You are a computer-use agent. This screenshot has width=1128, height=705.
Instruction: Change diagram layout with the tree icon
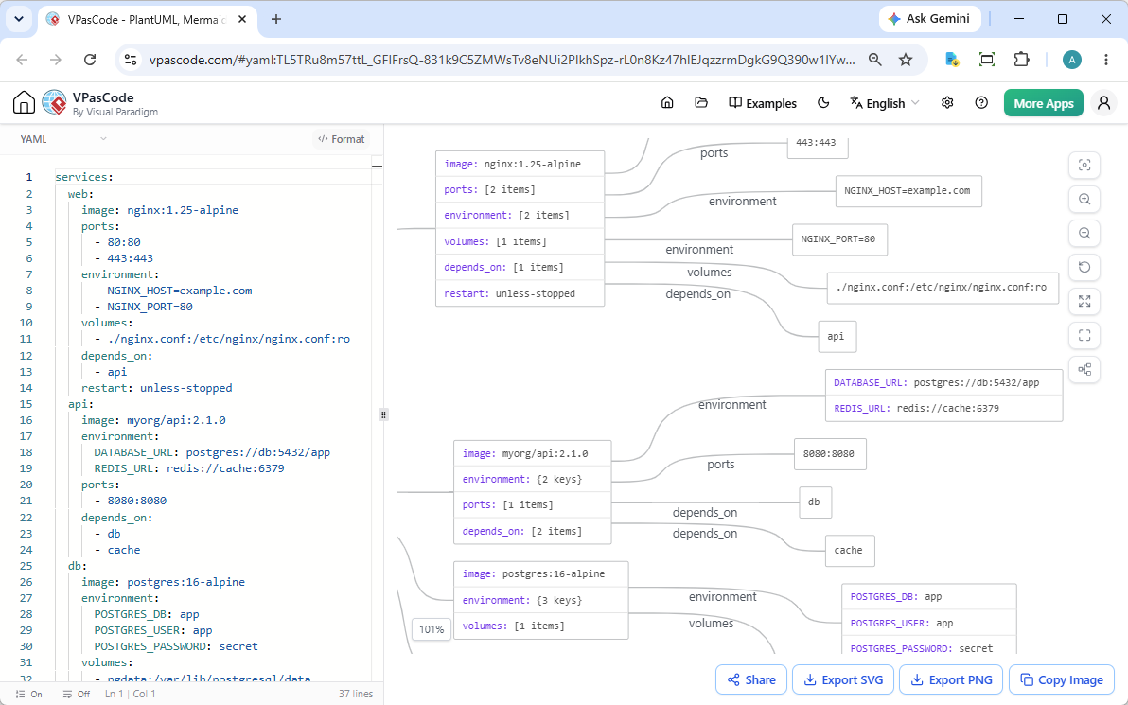click(x=1084, y=370)
